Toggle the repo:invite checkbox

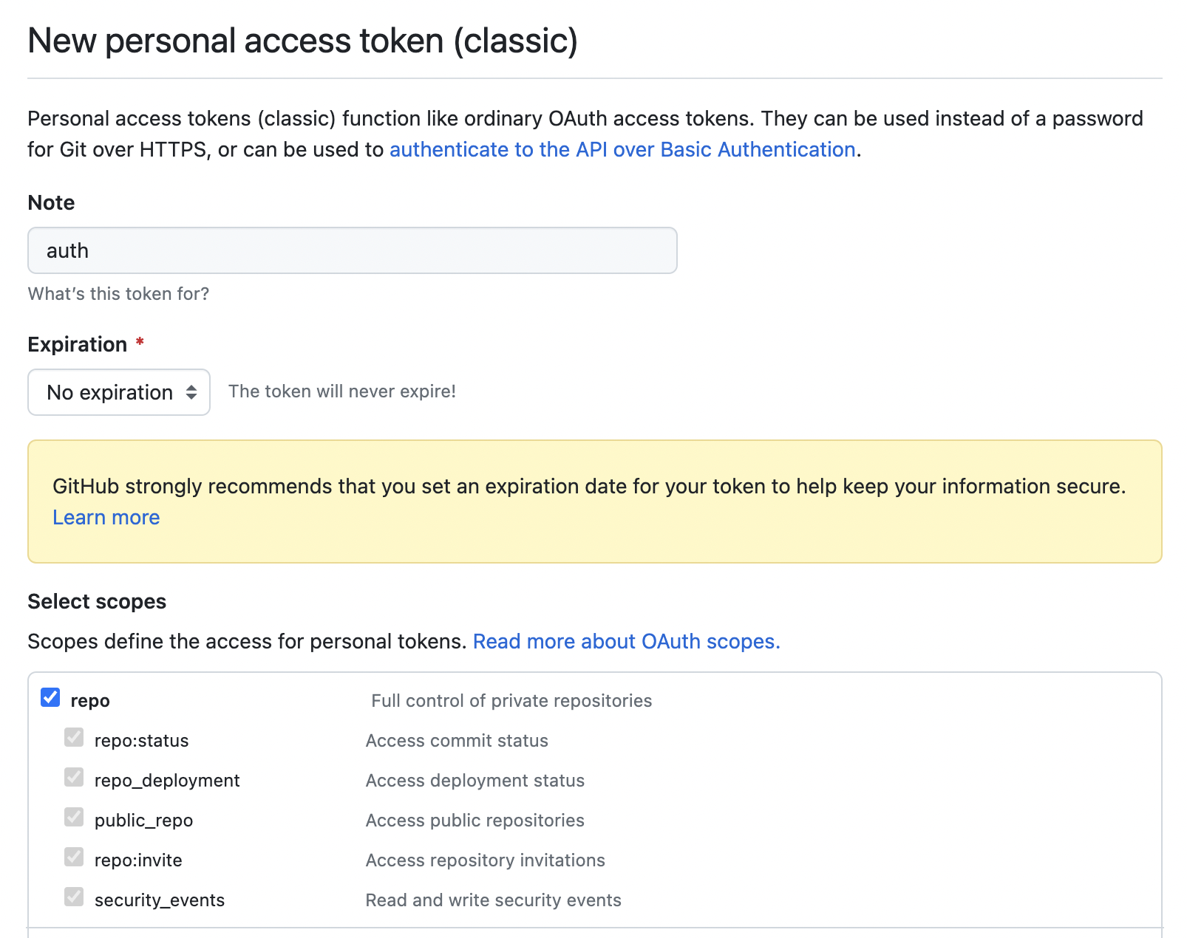pos(74,857)
